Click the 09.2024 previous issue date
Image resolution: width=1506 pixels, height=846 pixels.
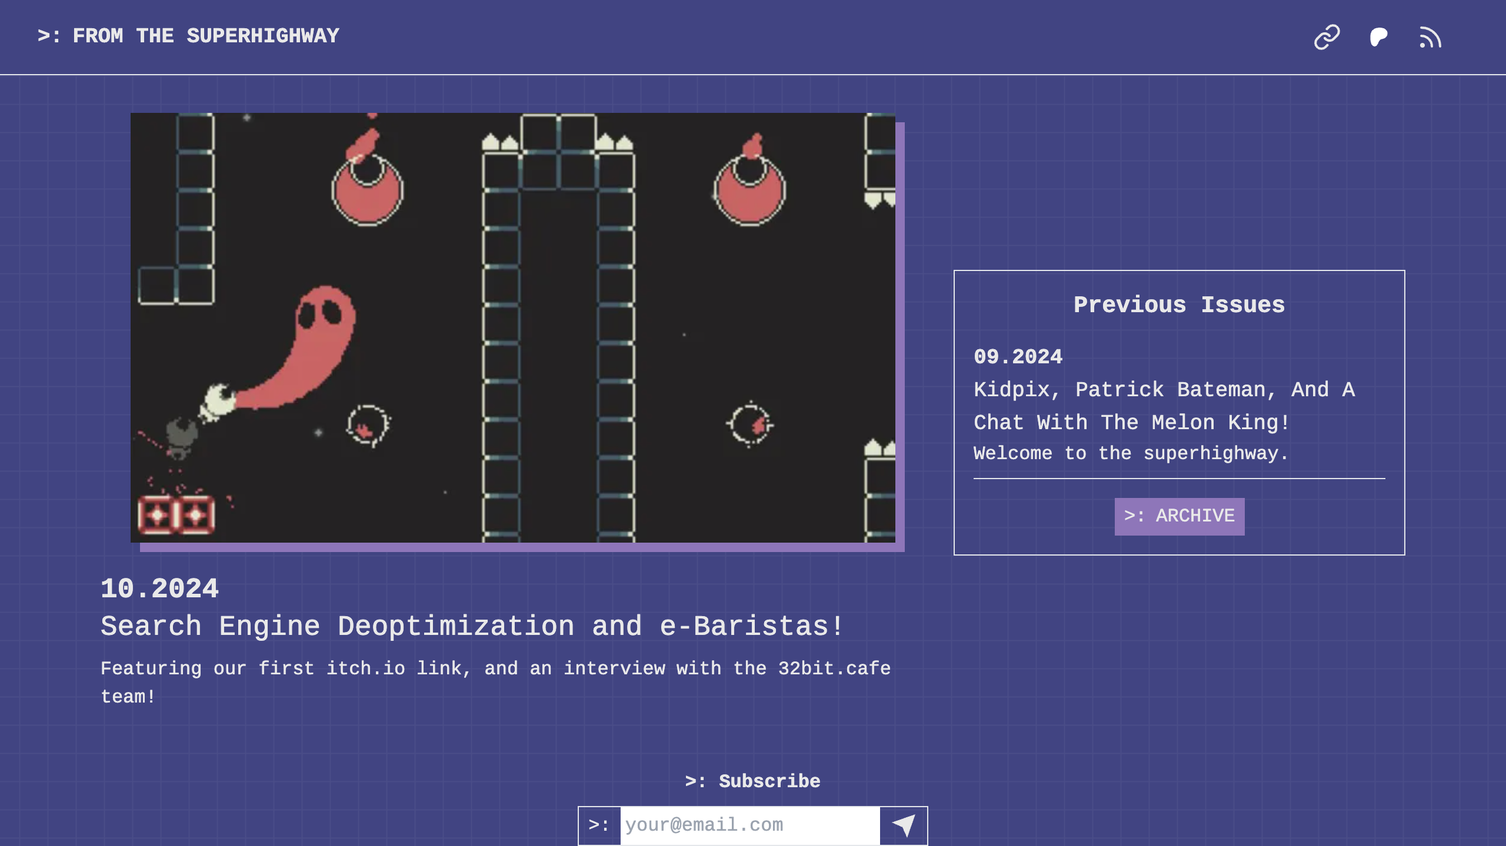[x=1018, y=357]
